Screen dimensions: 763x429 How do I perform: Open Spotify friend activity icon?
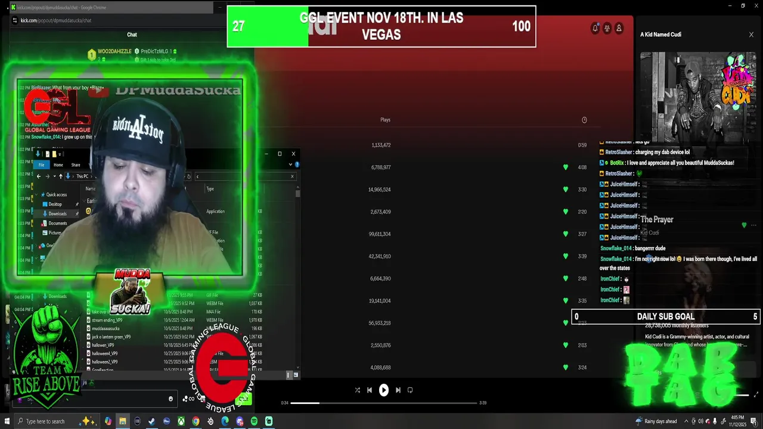point(607,28)
